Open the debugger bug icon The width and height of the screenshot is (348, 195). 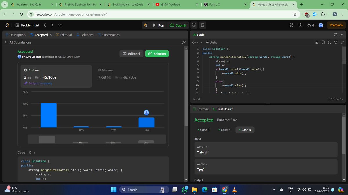146,25
